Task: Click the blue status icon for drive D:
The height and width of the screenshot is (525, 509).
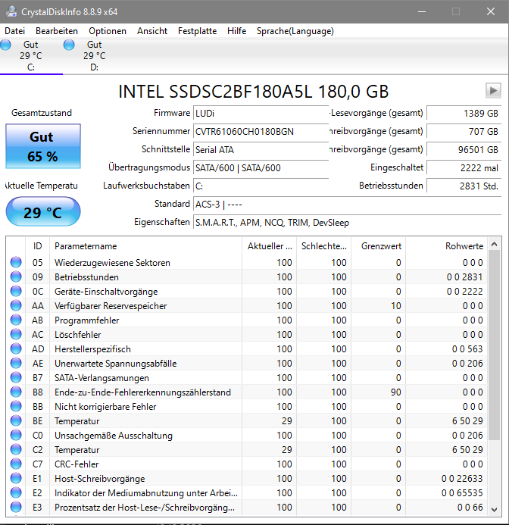Action: point(69,45)
